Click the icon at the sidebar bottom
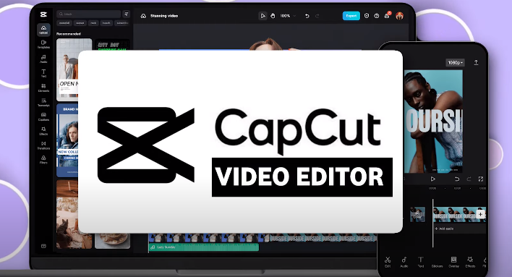This screenshot has width=512, height=277. pos(43,246)
